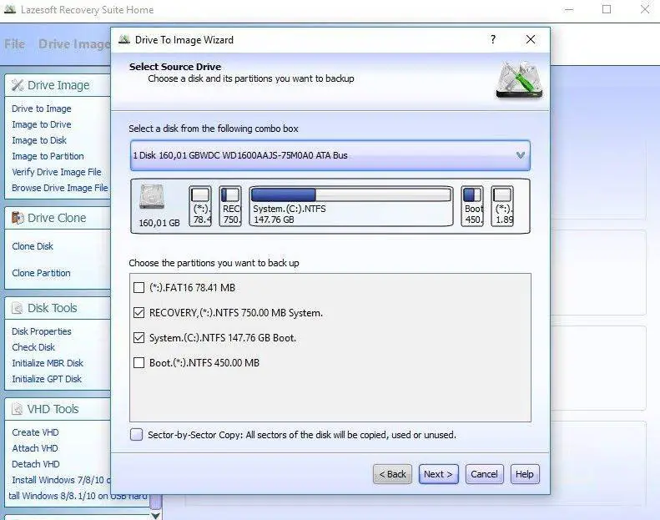
Task: Open Install Windows 7/8/10 link
Action: click(61, 480)
